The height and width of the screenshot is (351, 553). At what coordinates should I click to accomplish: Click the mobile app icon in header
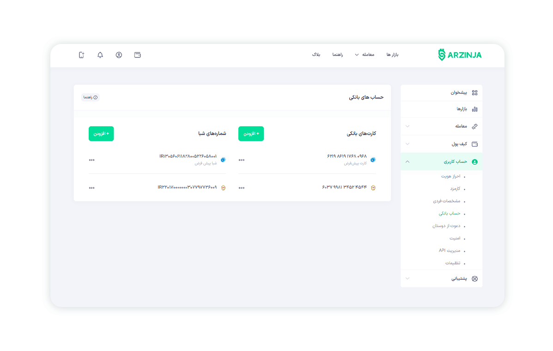pos(81,55)
